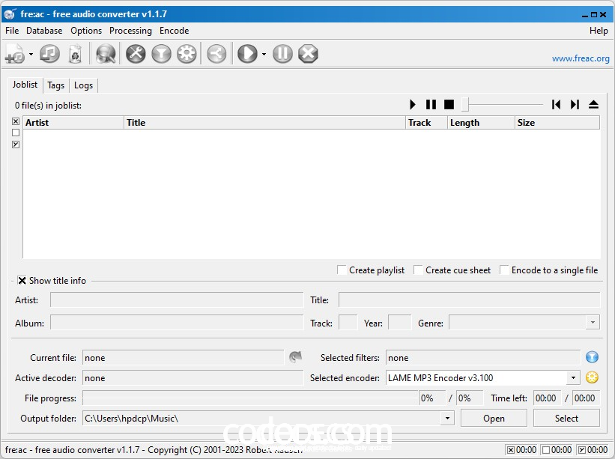
Task: Clear the joblist with the recycle bin icon
Action: click(x=75, y=54)
